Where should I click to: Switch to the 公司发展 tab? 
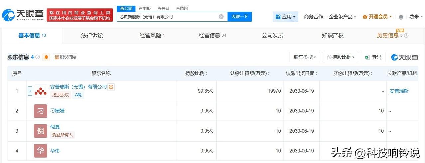273,35
